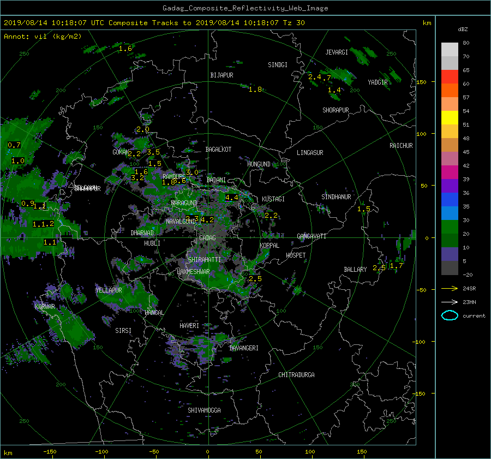Click the RAICHUR city label

pyautogui.click(x=401, y=146)
